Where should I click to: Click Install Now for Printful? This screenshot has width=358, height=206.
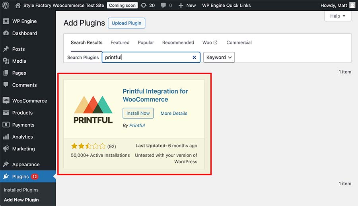coord(138,113)
